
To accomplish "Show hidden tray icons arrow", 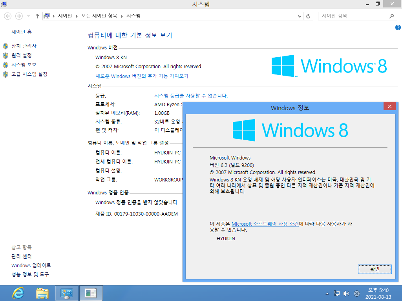I will coord(327,294).
